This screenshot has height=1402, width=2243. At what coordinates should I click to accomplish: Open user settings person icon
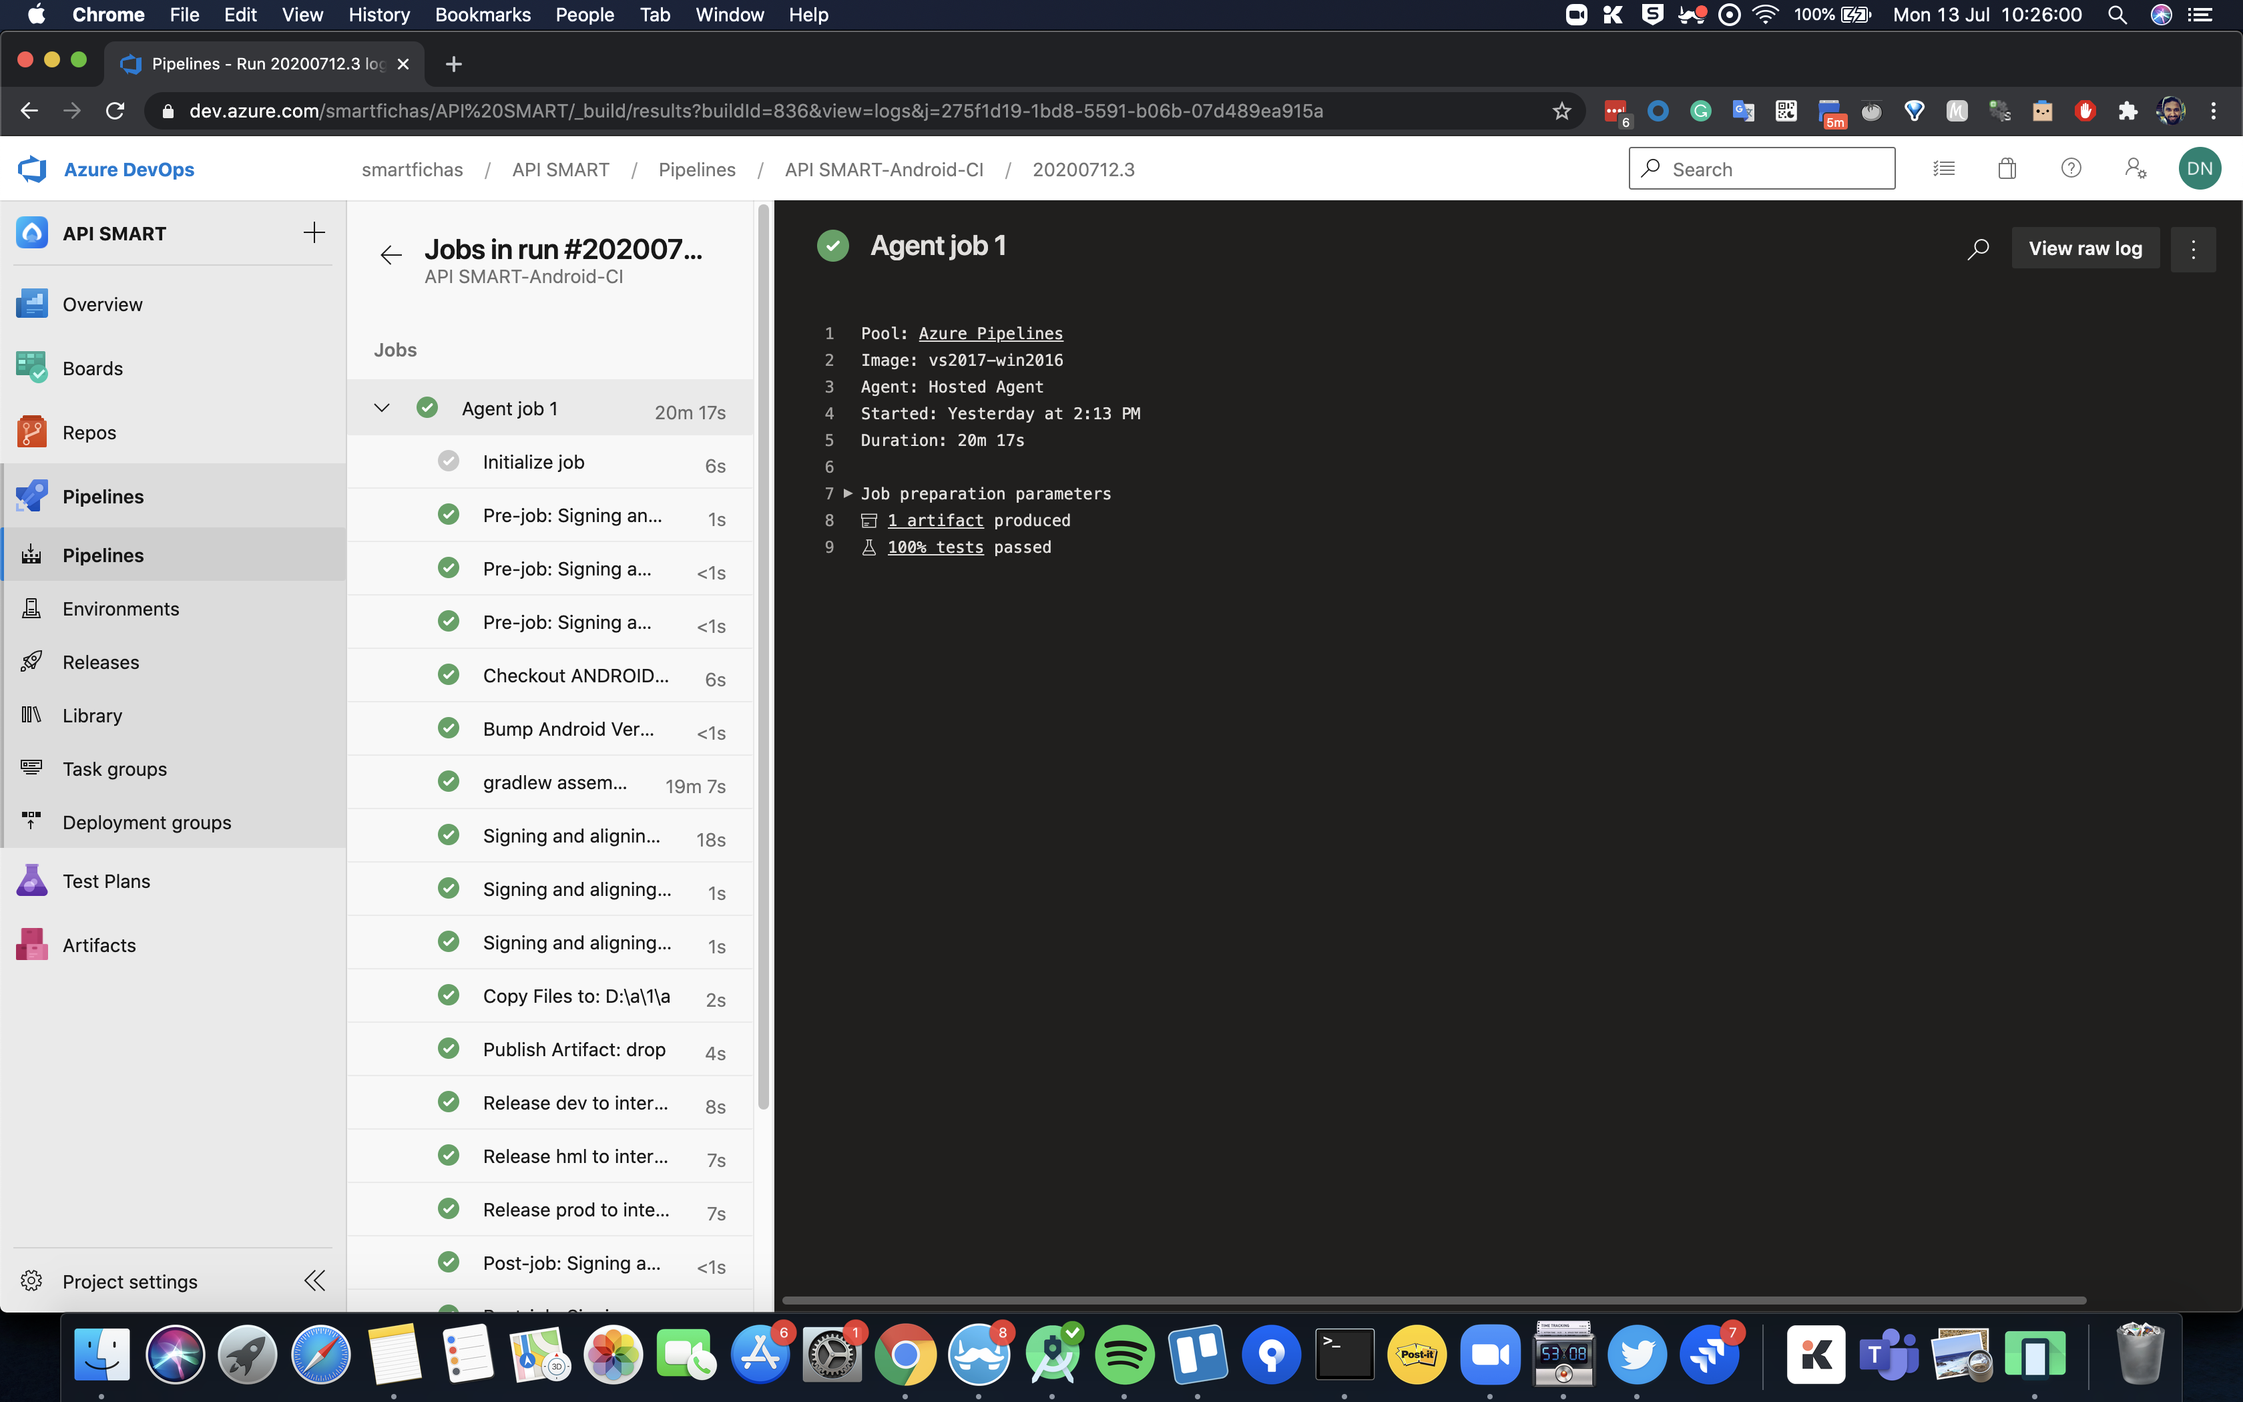point(2135,169)
